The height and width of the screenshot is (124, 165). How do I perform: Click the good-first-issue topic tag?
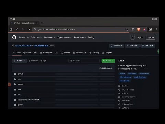140,77
